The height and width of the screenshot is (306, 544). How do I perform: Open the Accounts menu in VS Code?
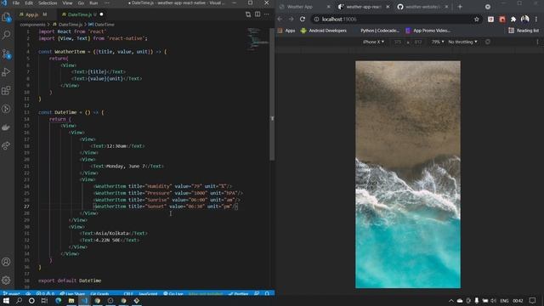[6, 262]
